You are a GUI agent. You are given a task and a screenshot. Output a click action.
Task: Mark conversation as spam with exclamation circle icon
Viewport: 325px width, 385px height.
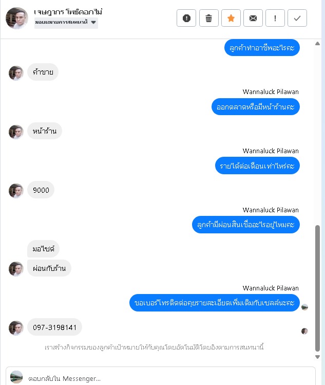(x=186, y=18)
